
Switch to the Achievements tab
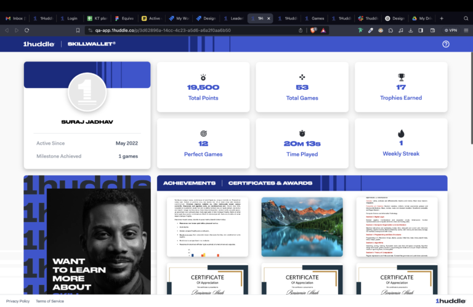point(189,183)
